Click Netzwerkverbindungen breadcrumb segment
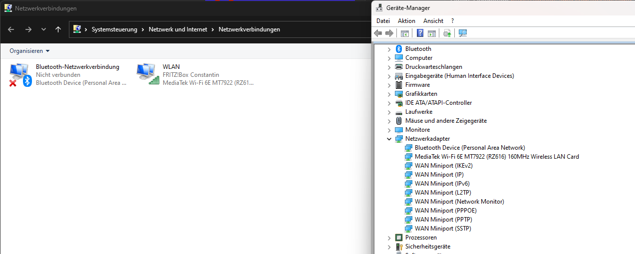Image resolution: width=635 pixels, height=254 pixels. click(x=249, y=29)
